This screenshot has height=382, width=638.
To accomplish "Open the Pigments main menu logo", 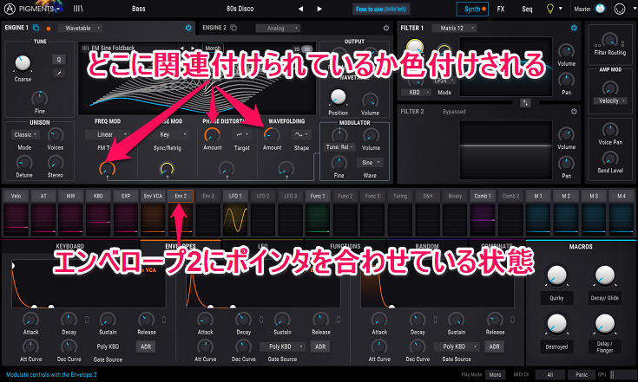I will 10,9.
